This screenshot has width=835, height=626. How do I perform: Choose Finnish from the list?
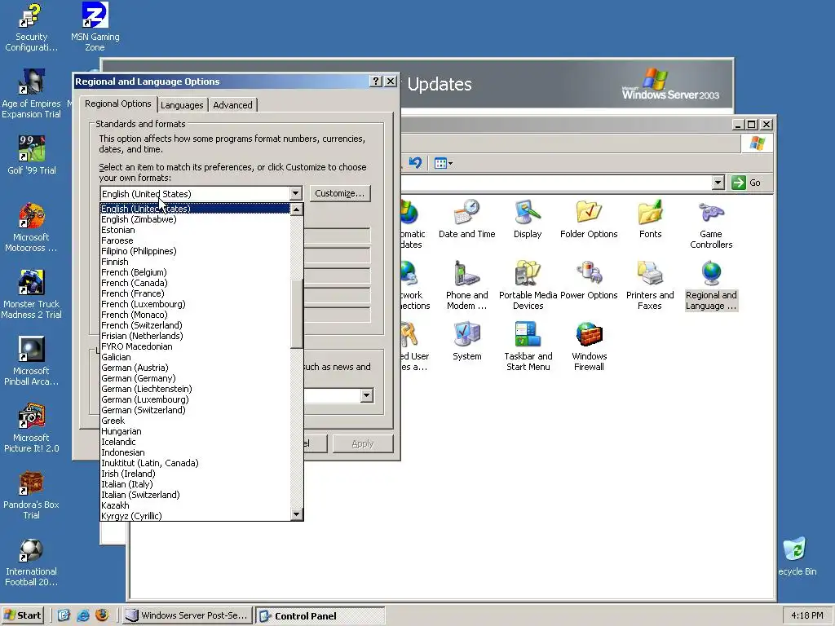click(195, 262)
